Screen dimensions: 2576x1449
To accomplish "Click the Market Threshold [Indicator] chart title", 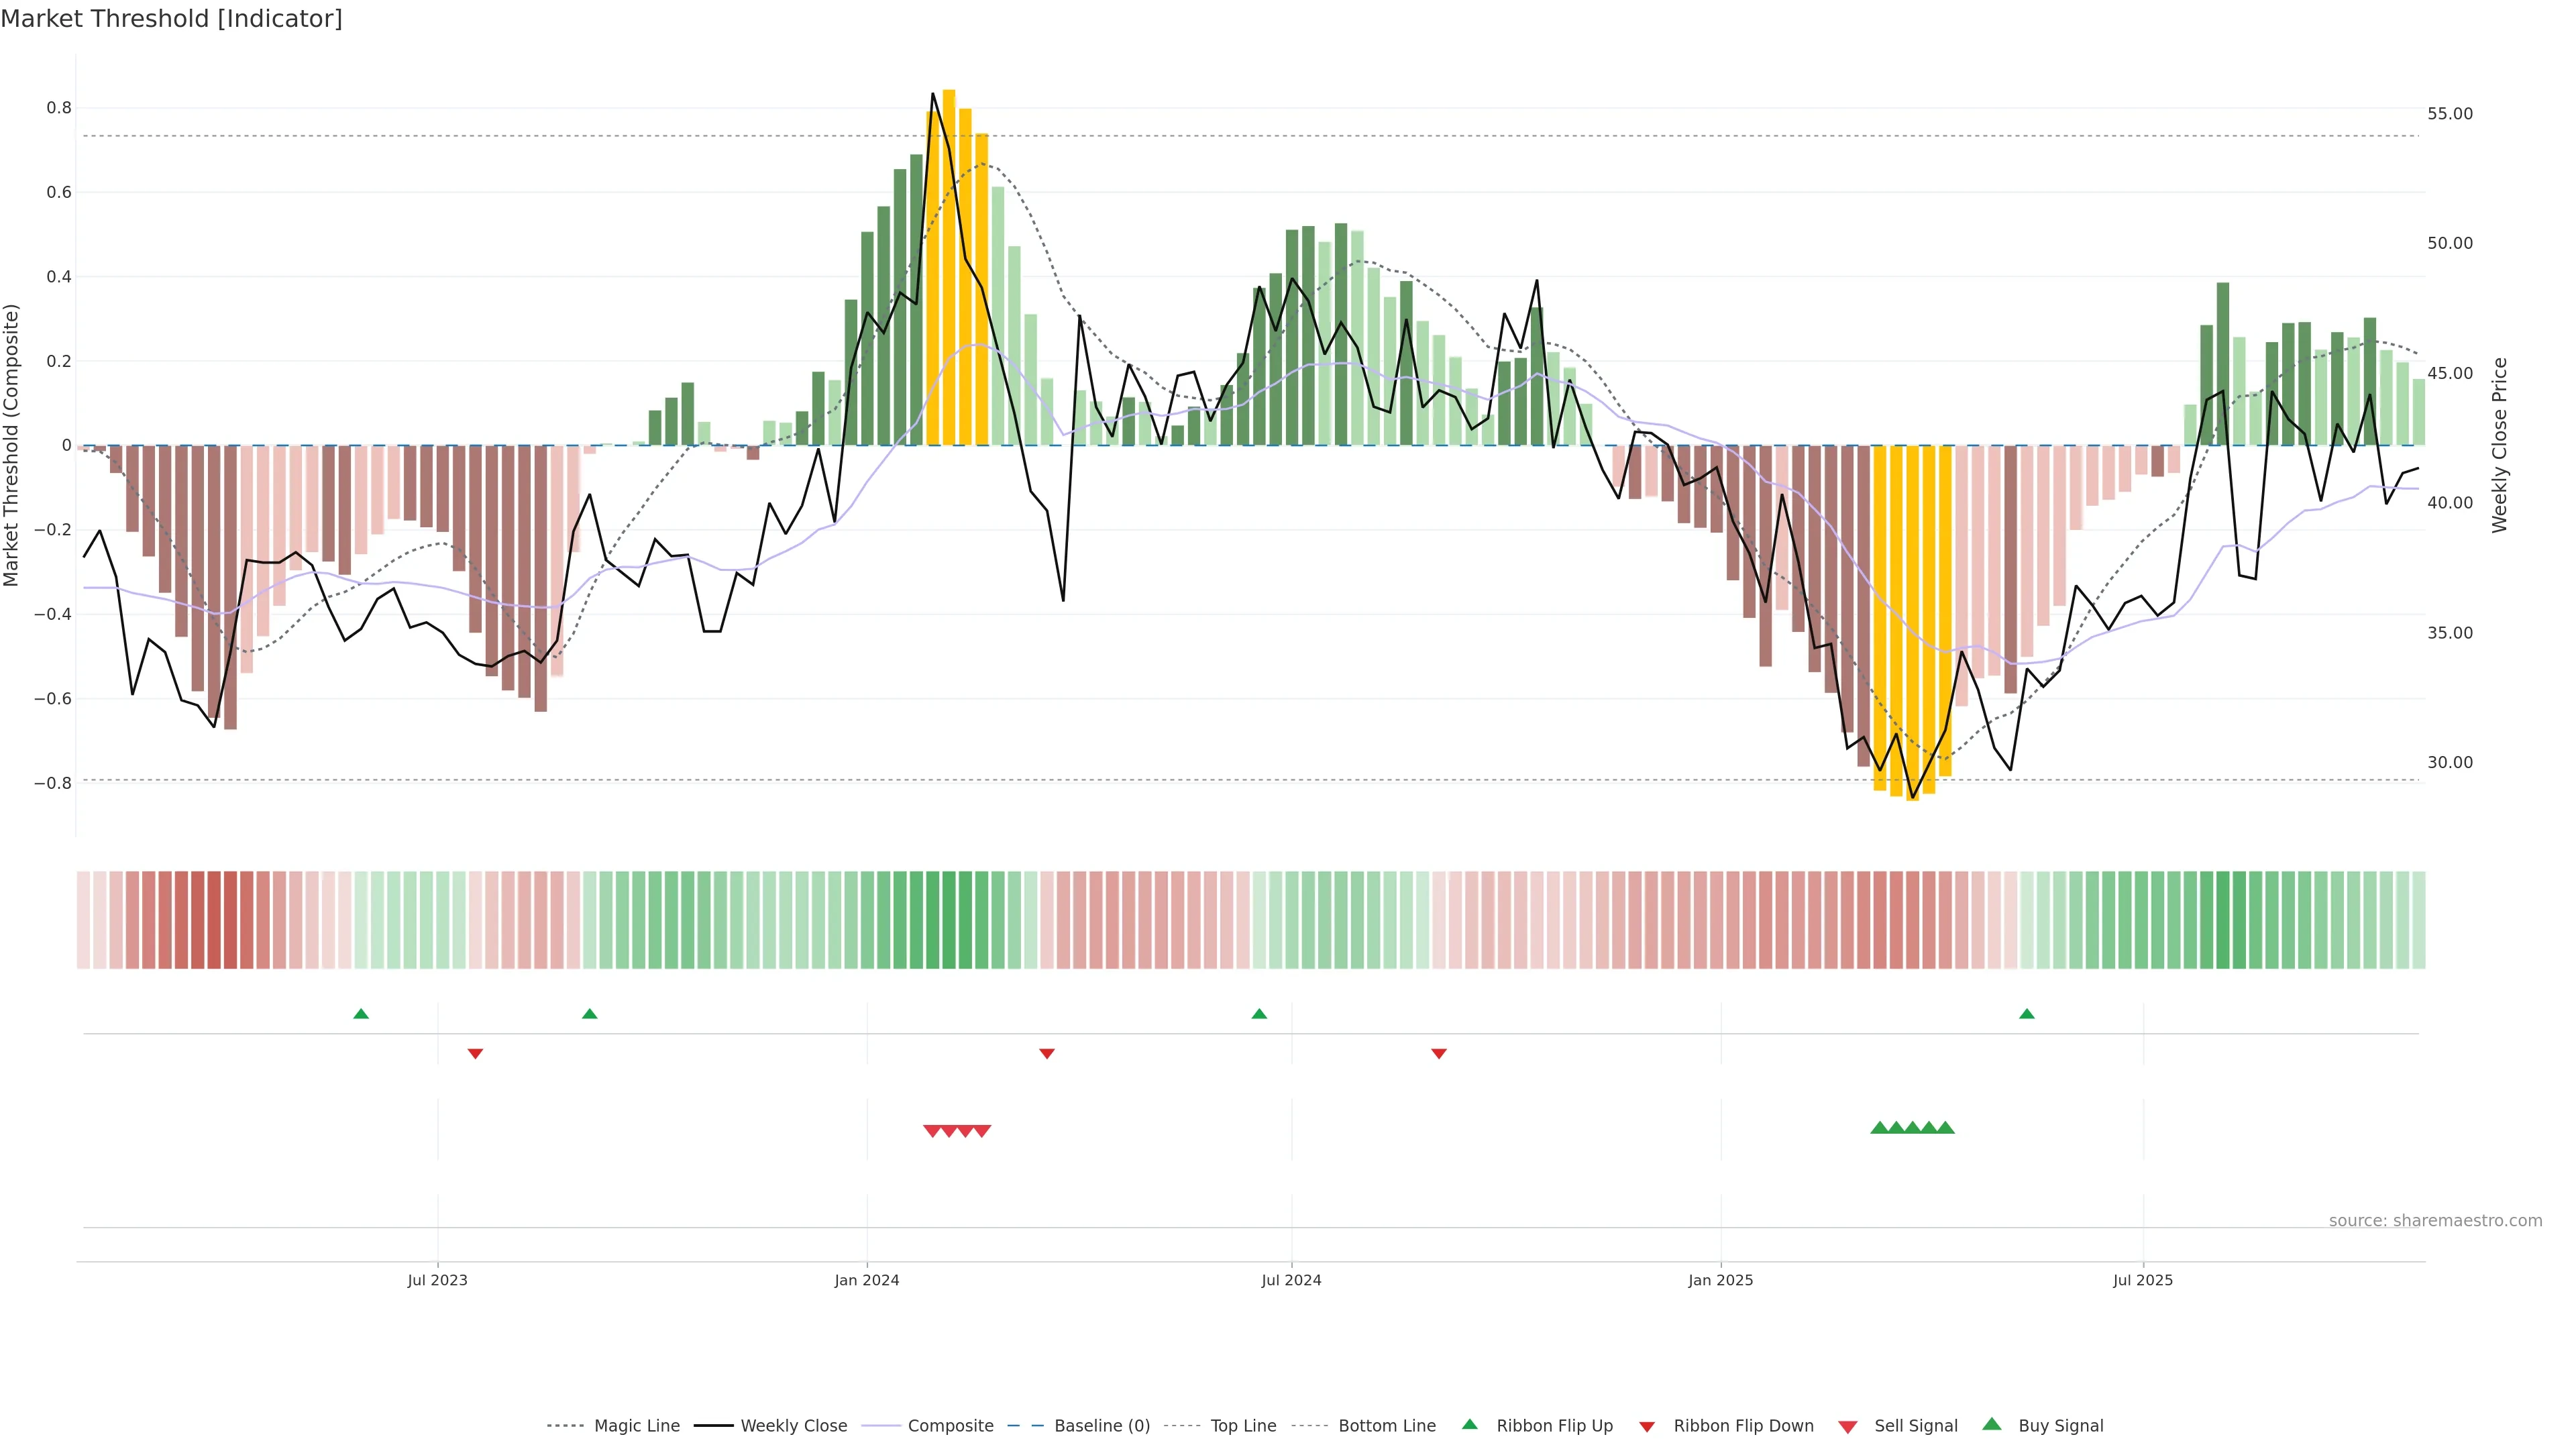I will [171, 19].
